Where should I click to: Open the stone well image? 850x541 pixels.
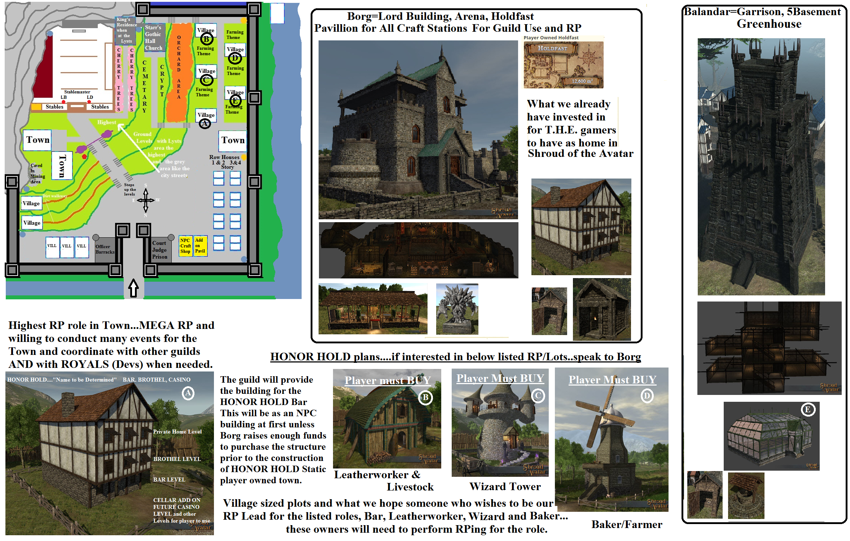[x=746, y=496]
